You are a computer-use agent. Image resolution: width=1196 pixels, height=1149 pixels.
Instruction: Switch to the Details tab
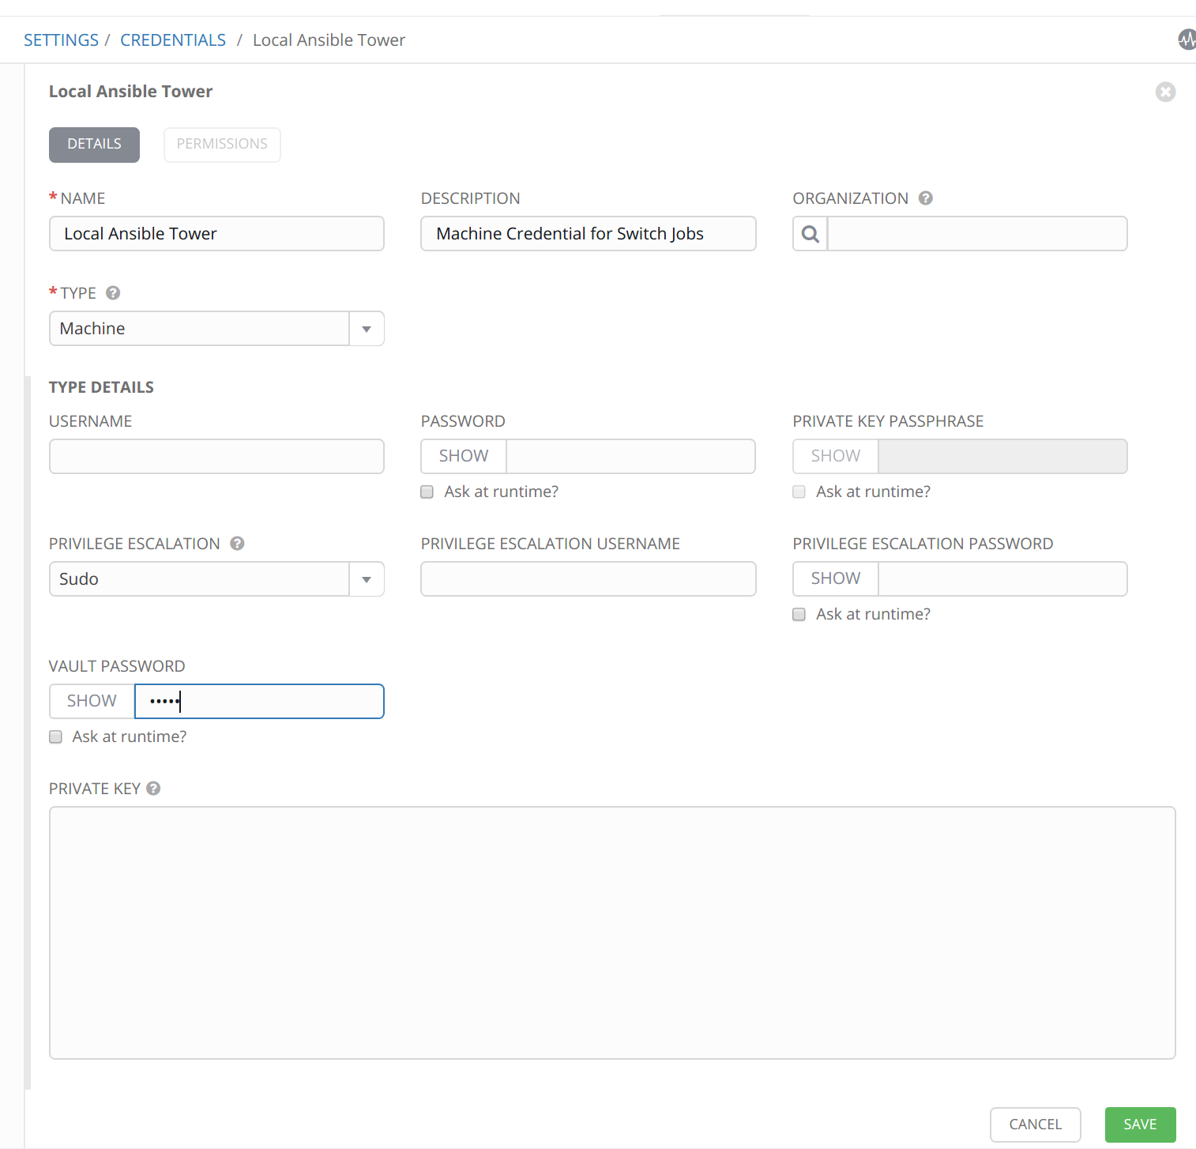[x=94, y=145]
